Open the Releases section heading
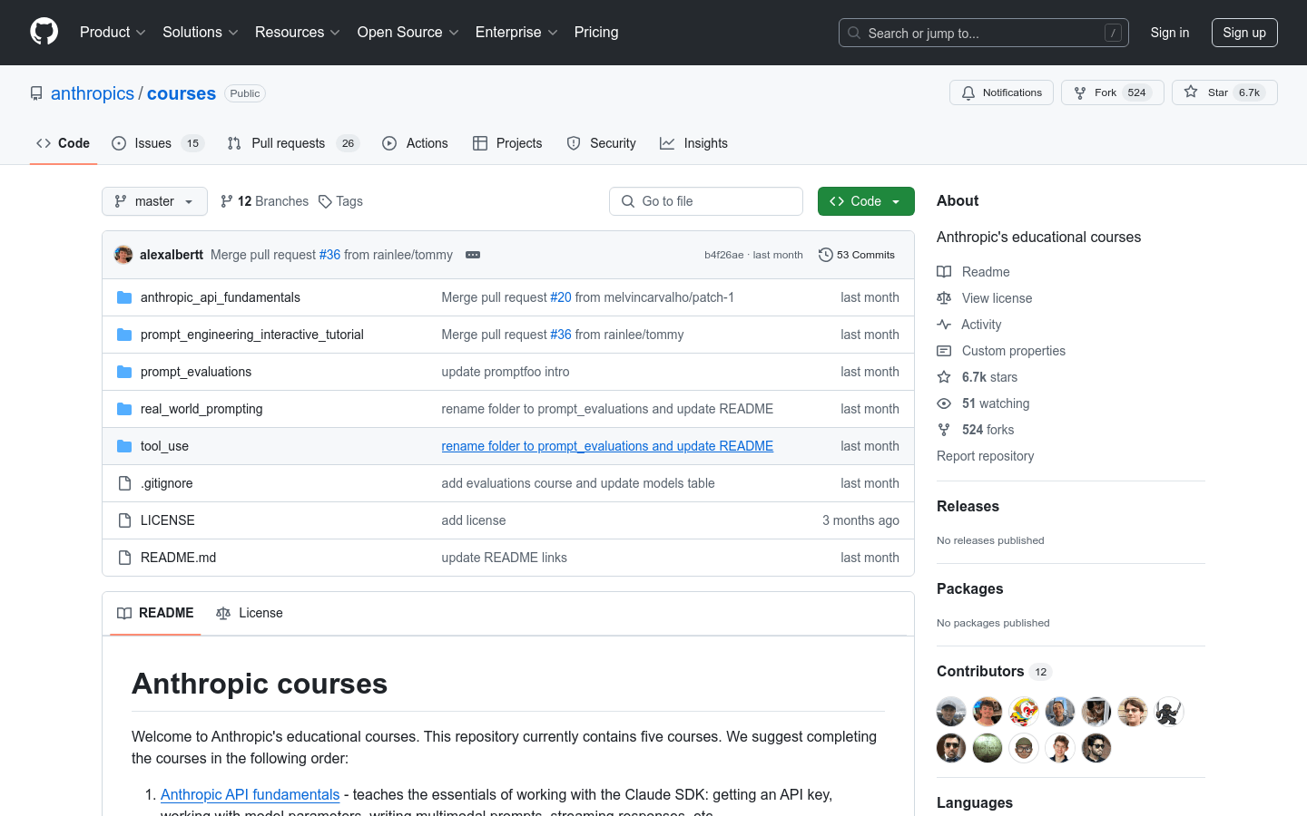This screenshot has width=1307, height=816. pos(968,506)
